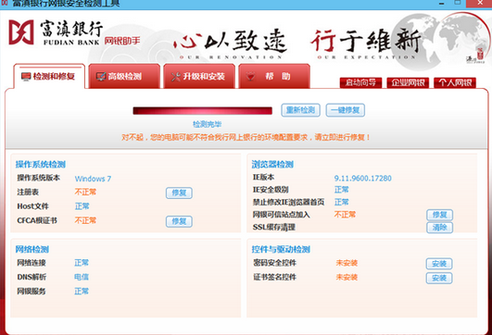Open the 升级和安装 tab
The width and height of the screenshot is (492, 335).
(x=199, y=76)
